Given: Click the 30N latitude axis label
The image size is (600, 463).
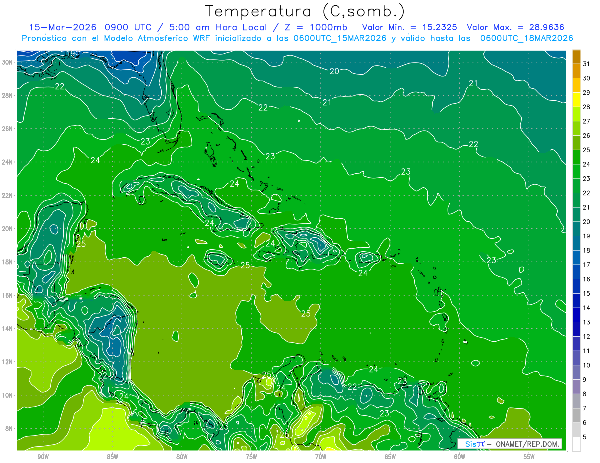Looking at the screenshot, I should point(8,62).
